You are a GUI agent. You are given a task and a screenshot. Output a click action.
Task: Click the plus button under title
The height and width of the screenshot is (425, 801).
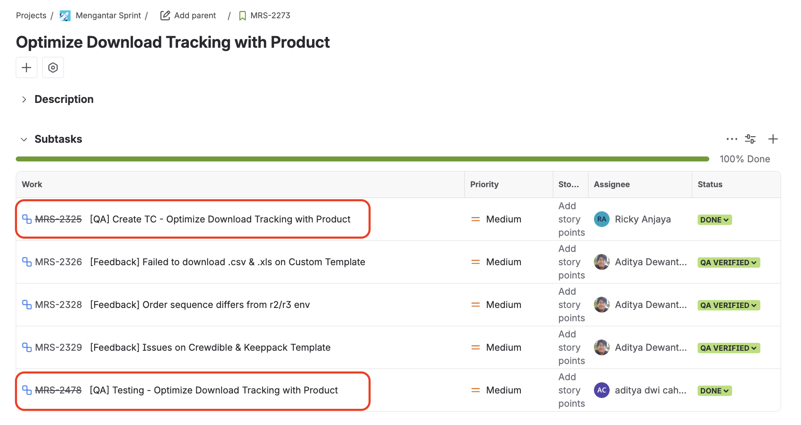tap(27, 68)
